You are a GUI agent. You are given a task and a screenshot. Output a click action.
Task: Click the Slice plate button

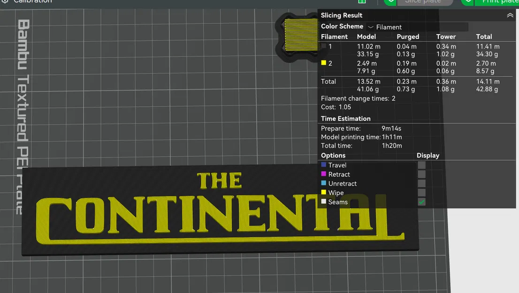click(x=425, y=2)
